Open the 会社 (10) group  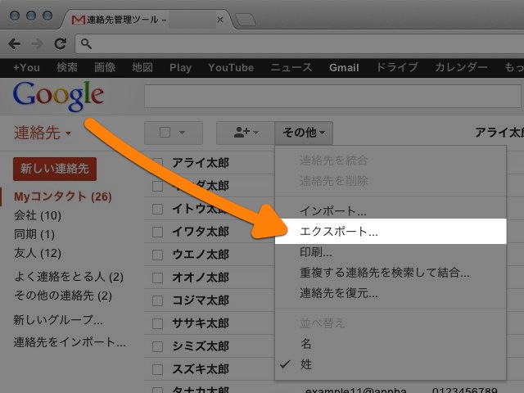pos(38,215)
